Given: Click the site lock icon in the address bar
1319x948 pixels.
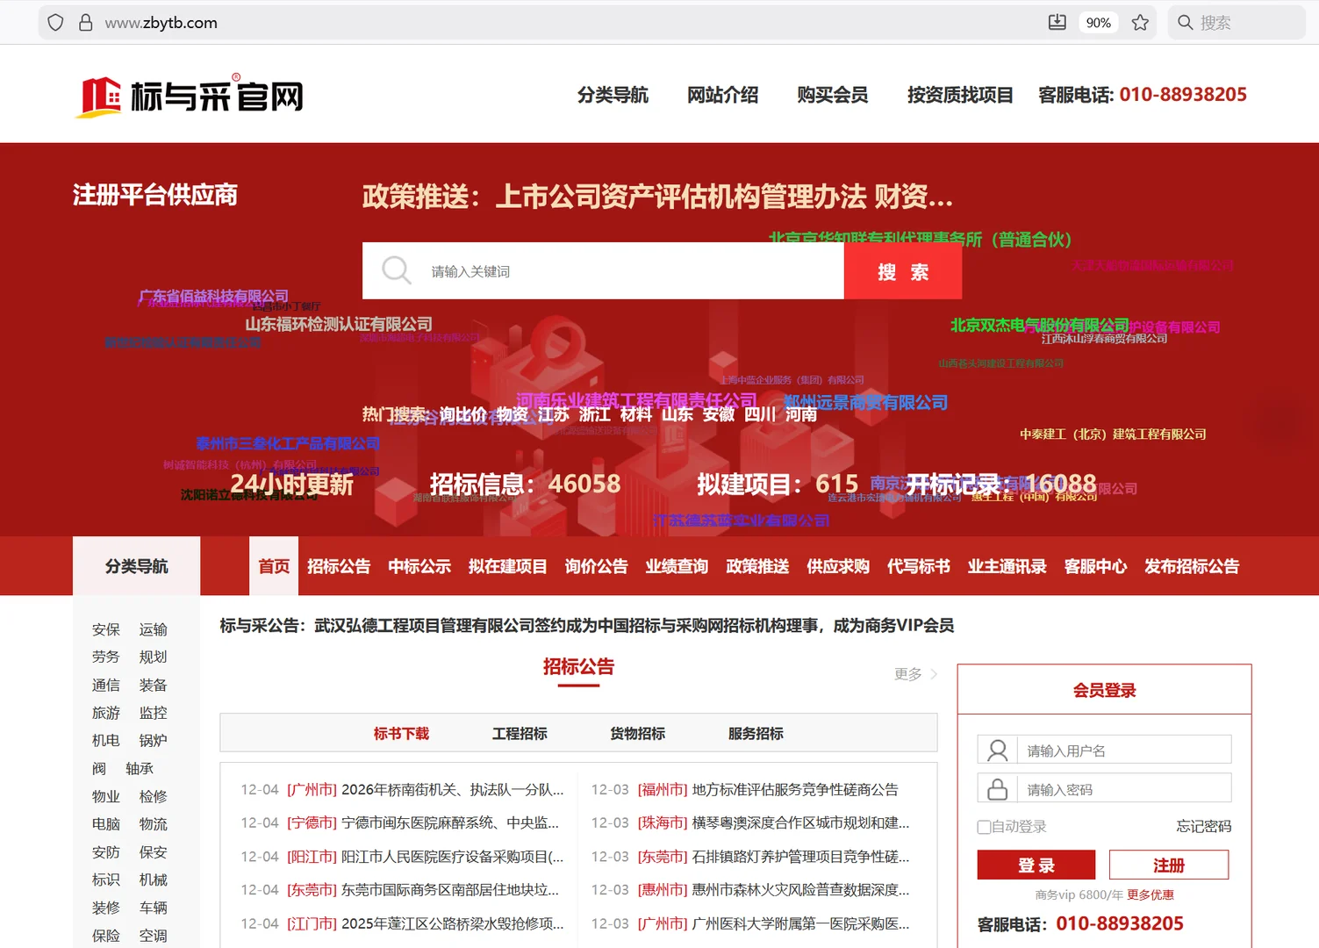Looking at the screenshot, I should pos(85,22).
